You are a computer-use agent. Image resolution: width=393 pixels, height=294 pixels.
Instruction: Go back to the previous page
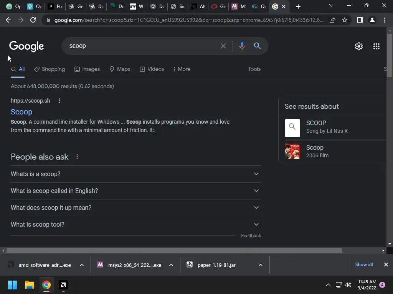[8, 20]
